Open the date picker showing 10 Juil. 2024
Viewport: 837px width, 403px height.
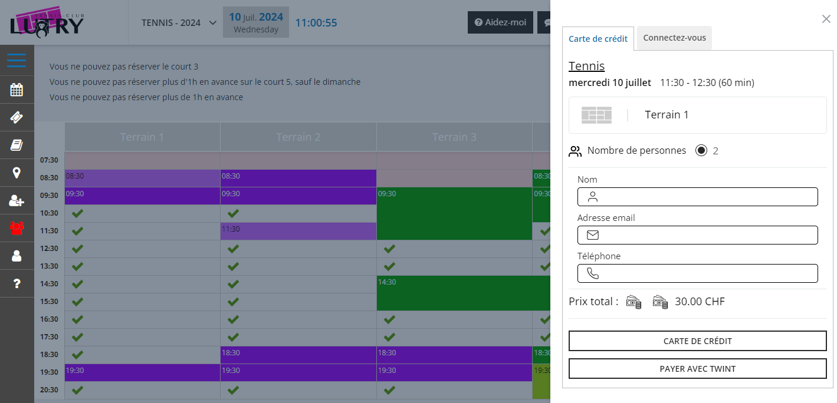(255, 22)
